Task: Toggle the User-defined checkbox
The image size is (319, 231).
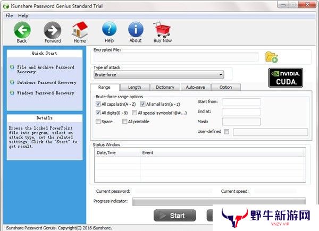Action: [x=226, y=132]
